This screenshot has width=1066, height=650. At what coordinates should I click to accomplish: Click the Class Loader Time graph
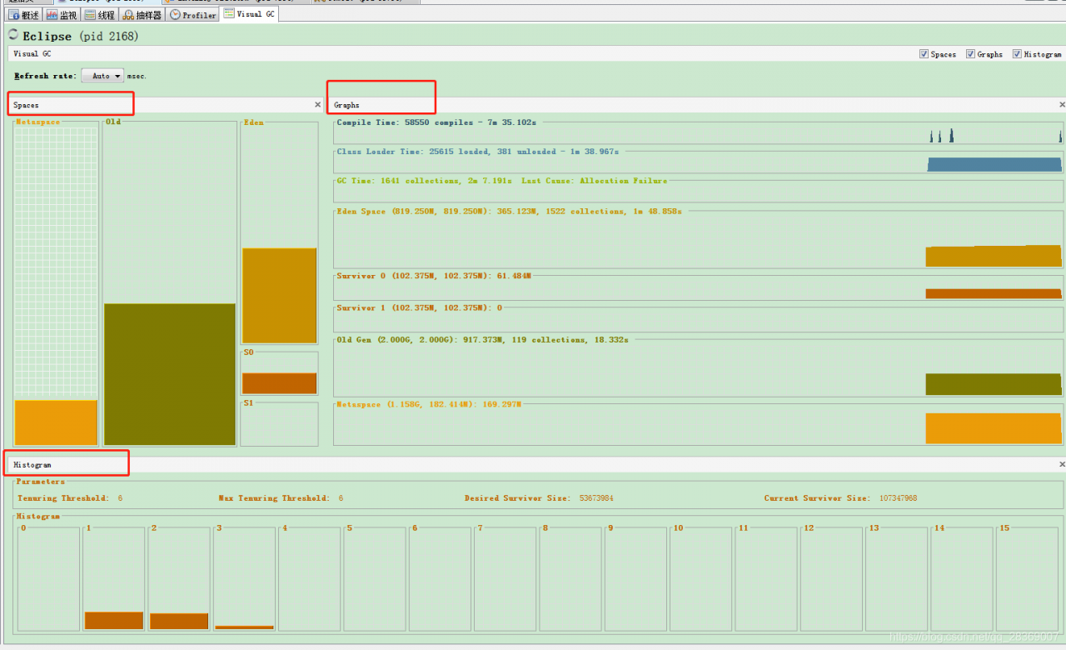699,162
